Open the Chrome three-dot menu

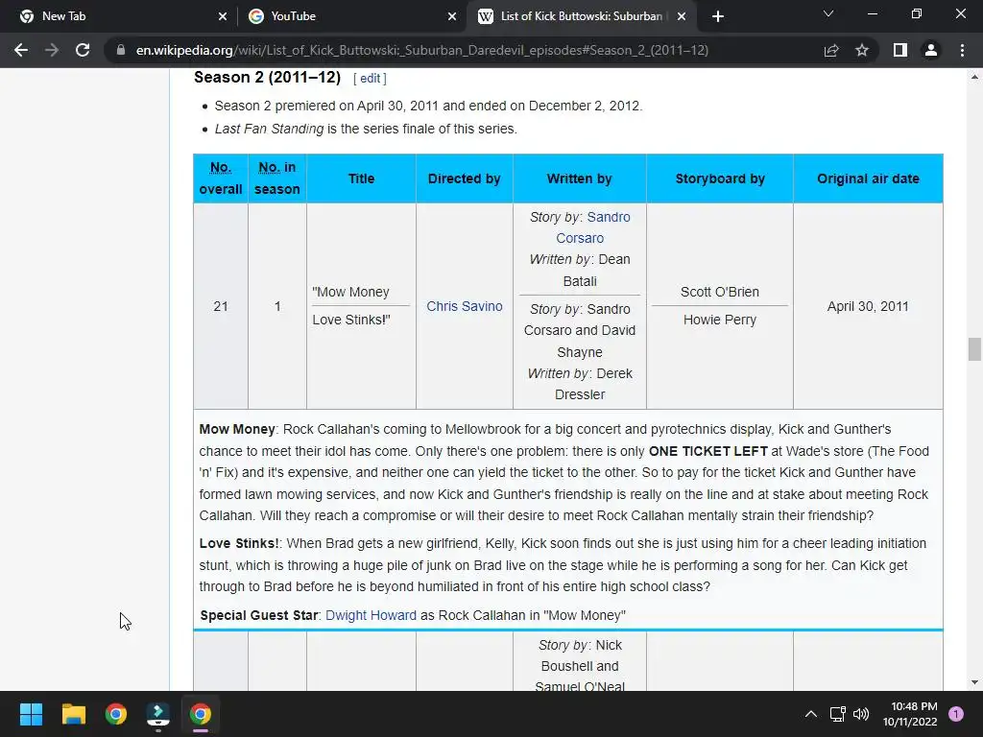click(962, 50)
